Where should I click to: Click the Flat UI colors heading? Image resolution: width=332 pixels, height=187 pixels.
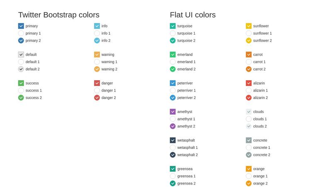pos(193,15)
